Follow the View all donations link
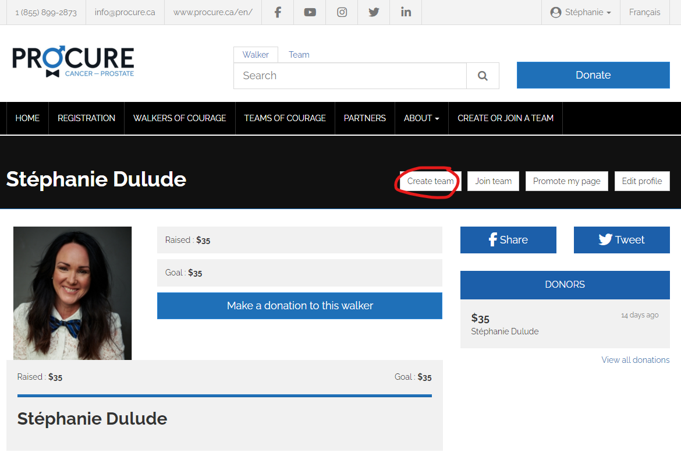 coord(635,360)
